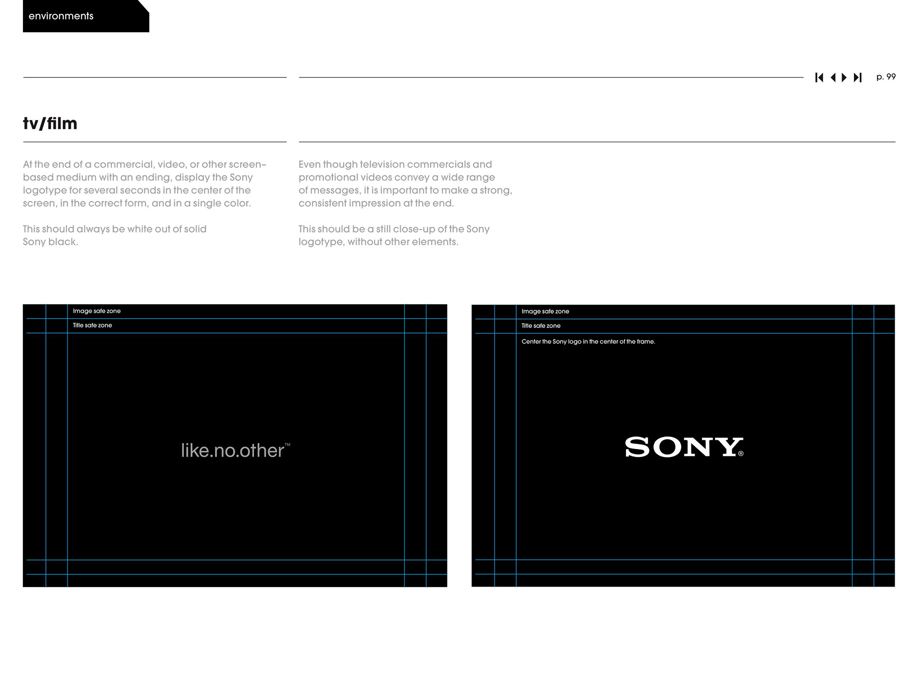
Task: Click 'Center the Sony logo' caption
Action: [x=588, y=342]
